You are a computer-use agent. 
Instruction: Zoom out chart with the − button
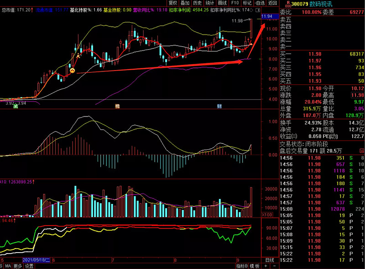274,266
